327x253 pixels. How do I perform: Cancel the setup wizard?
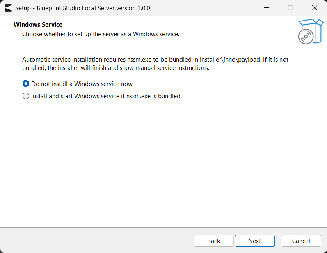301,241
